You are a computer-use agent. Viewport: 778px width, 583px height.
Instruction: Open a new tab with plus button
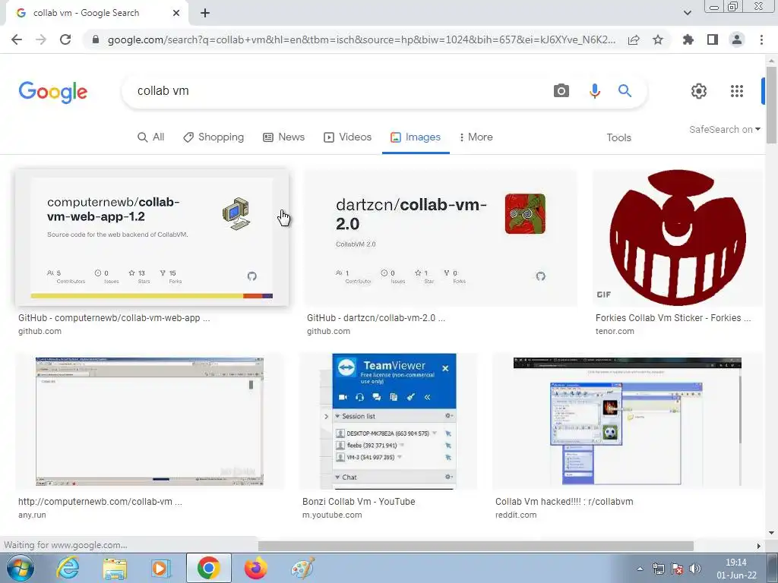click(x=205, y=13)
